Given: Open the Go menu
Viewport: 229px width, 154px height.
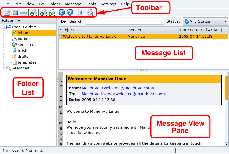Looking at the screenshot, I should click(x=41, y=4).
